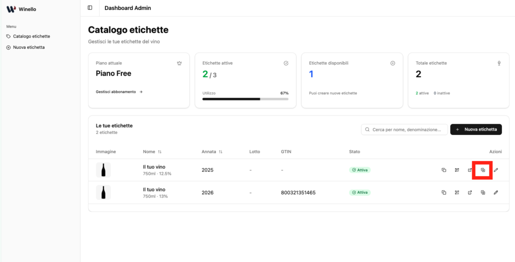515x262 pixels.
Task: Click the Utilizzo progress bar
Action: [245, 99]
